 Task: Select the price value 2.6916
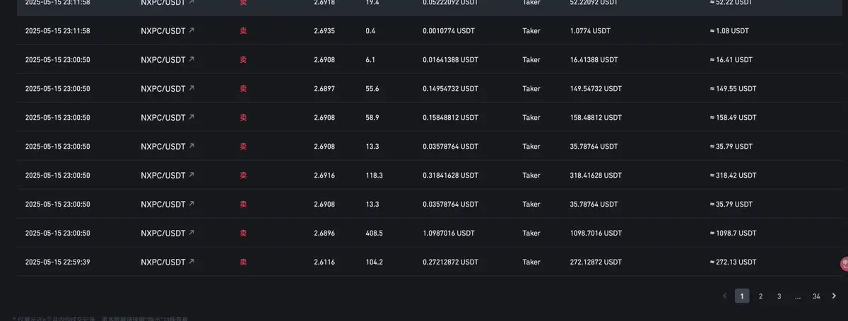[324, 175]
